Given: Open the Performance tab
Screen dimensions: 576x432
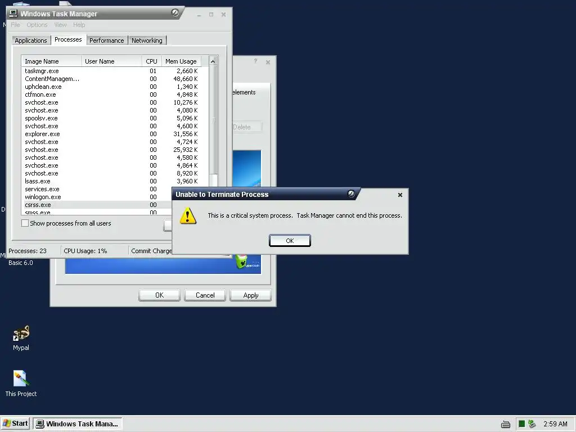Looking at the screenshot, I should point(106,40).
